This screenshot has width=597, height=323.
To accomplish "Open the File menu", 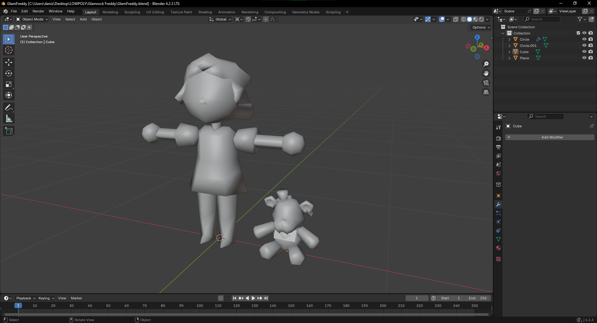I will (14, 11).
